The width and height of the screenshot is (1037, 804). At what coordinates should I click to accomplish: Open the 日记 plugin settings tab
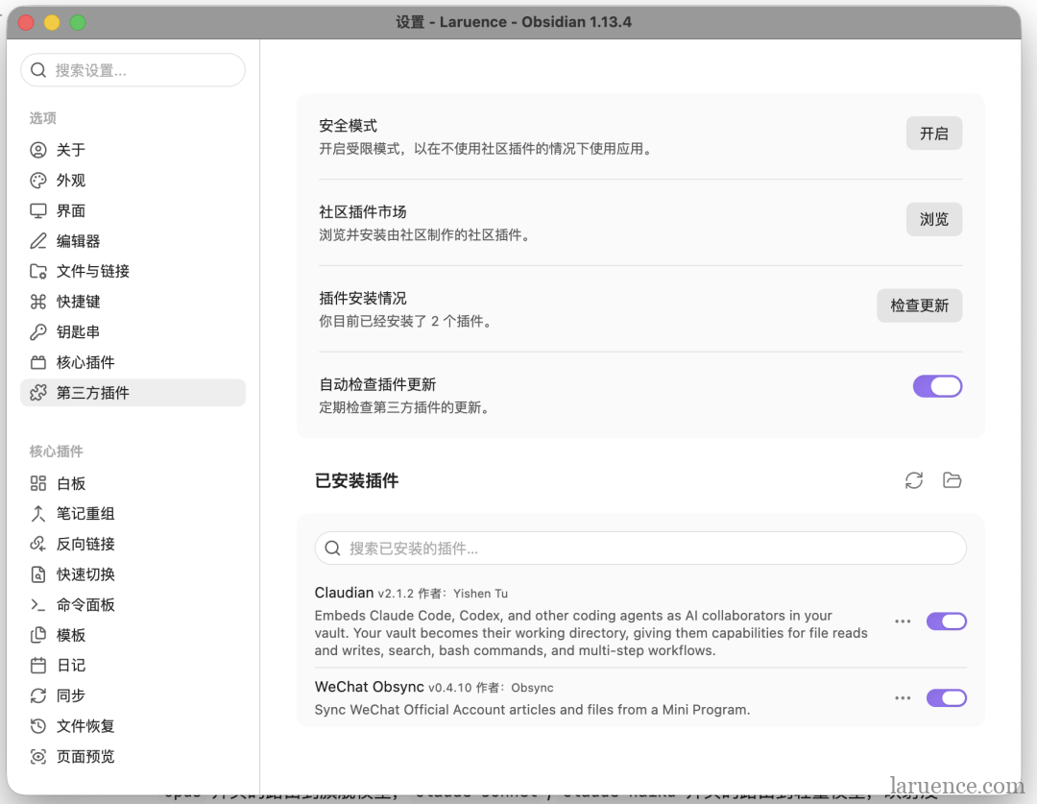(133, 666)
